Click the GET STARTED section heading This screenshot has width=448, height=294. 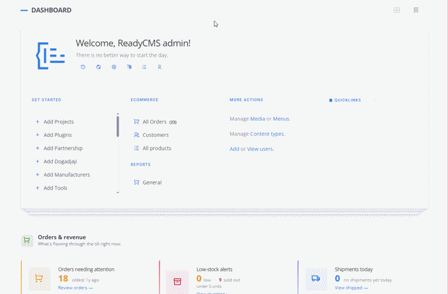pyautogui.click(x=46, y=100)
